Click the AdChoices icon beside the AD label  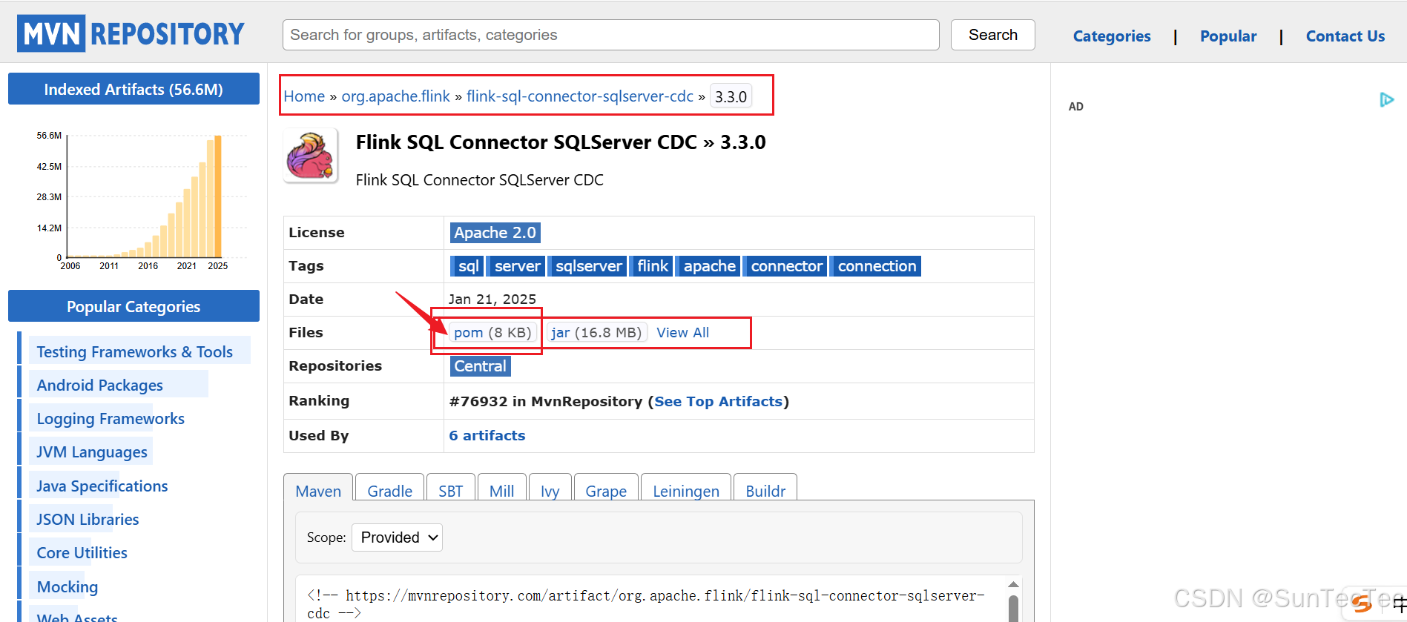[x=1386, y=99]
